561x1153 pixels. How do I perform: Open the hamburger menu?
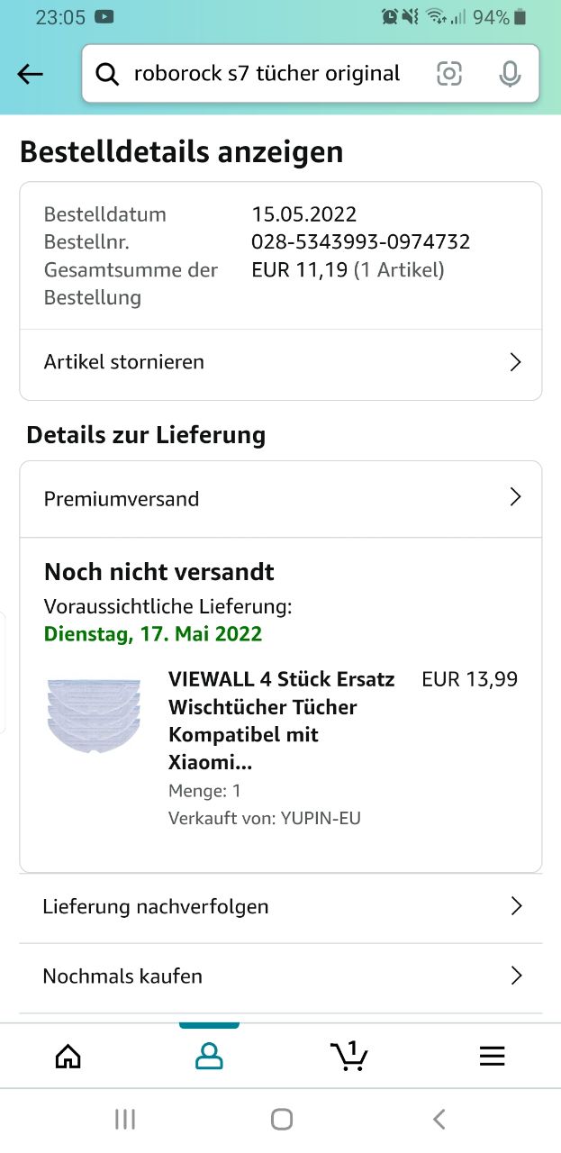click(492, 1056)
